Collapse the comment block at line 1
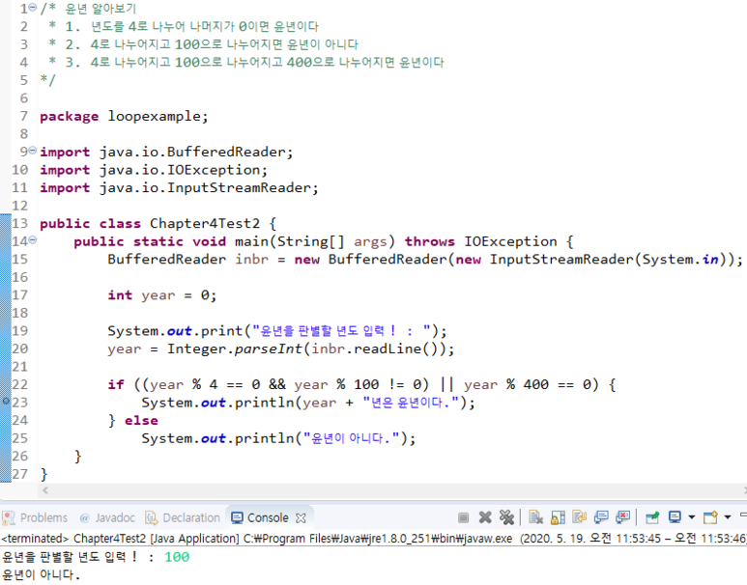 (x=33, y=7)
